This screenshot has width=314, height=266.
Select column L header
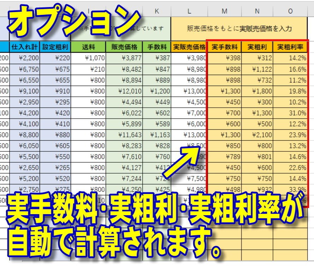(x=189, y=11)
